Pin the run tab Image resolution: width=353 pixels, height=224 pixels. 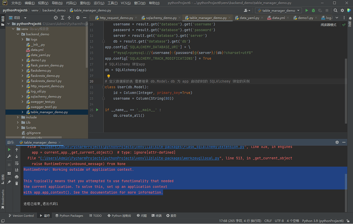[x=9, y=182]
